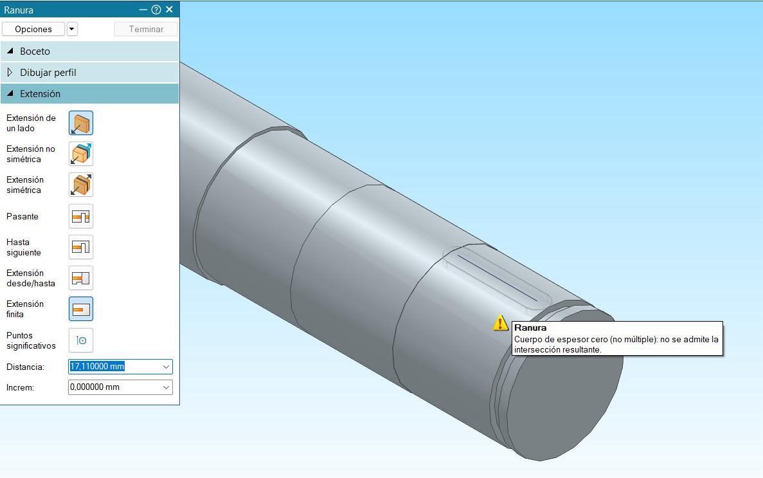
Task: Choose the Extensión desde/hasta icon
Action: [x=81, y=278]
